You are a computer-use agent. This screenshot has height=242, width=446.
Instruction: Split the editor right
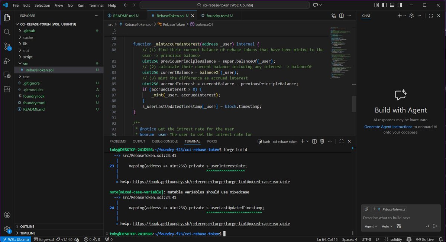click(x=341, y=16)
